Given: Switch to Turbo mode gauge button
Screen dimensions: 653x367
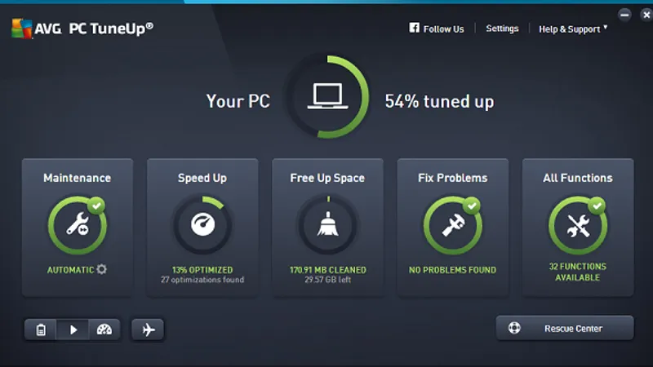Looking at the screenshot, I should coord(104,329).
